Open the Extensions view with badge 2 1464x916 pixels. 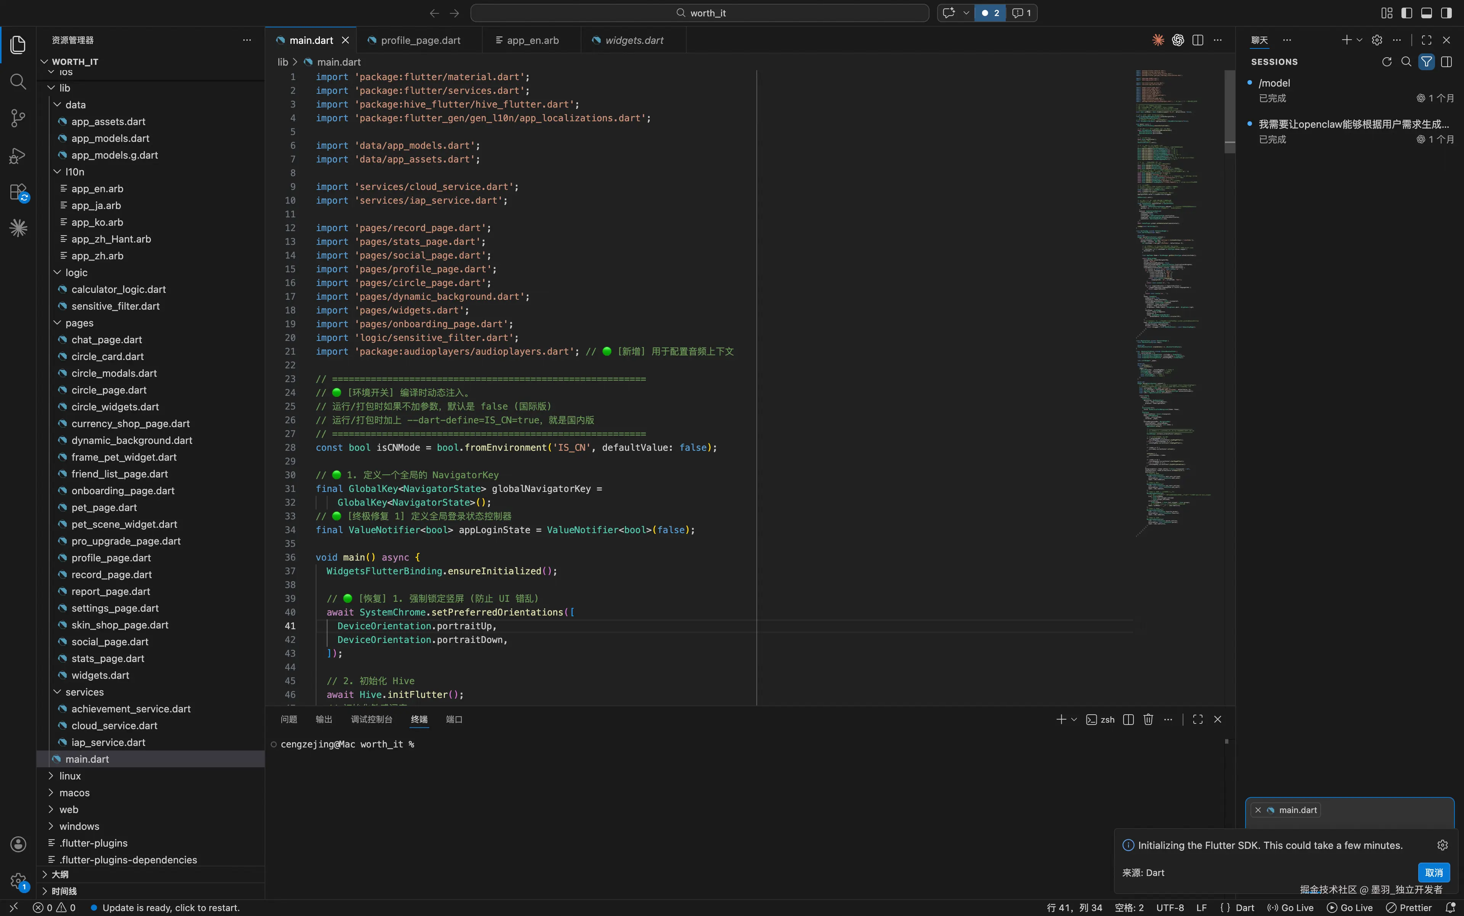[x=18, y=191]
